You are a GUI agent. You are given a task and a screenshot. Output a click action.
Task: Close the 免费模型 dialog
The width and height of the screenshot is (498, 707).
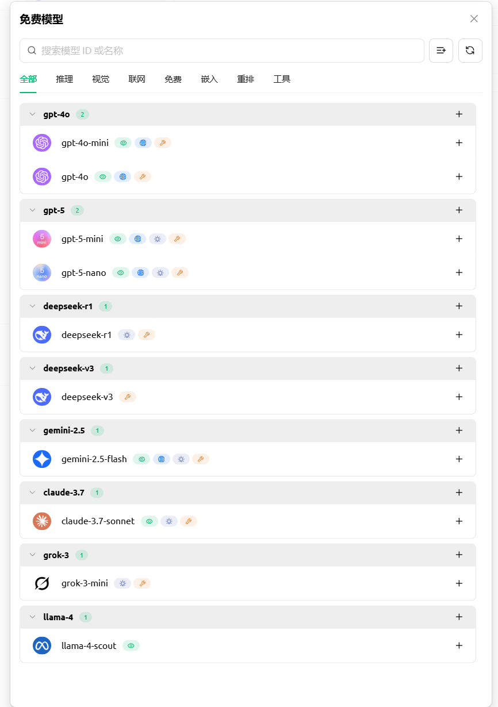(x=474, y=19)
